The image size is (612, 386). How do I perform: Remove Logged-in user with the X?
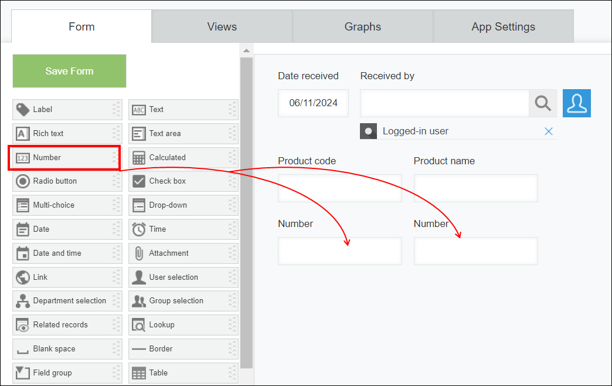[x=549, y=131]
